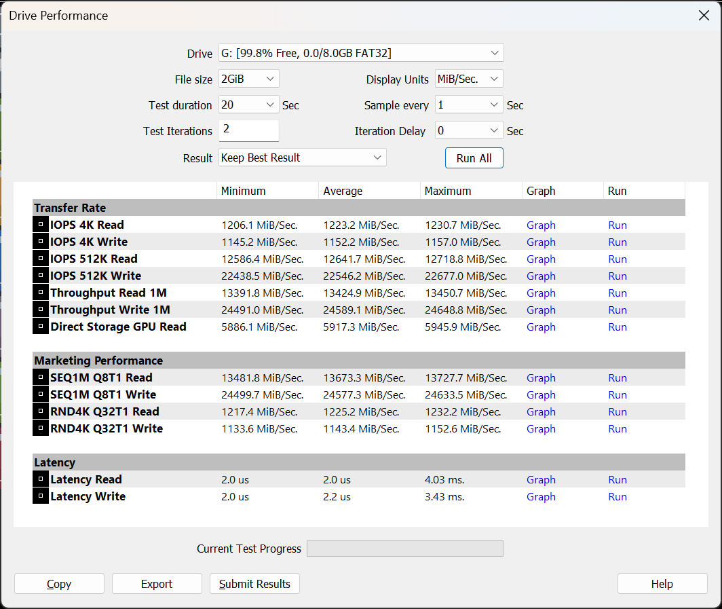The height and width of the screenshot is (609, 722).
Task: Click the Export button
Action: pyautogui.click(x=157, y=584)
